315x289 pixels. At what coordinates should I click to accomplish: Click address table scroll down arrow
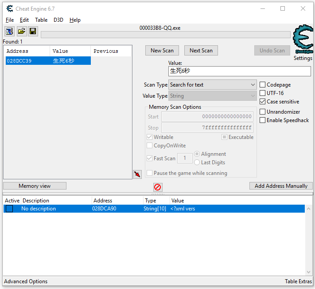308,272
